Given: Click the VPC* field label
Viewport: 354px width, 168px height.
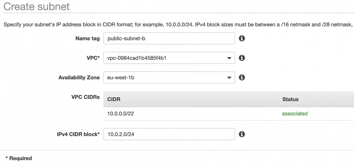Looking at the screenshot, I should coord(93,58).
